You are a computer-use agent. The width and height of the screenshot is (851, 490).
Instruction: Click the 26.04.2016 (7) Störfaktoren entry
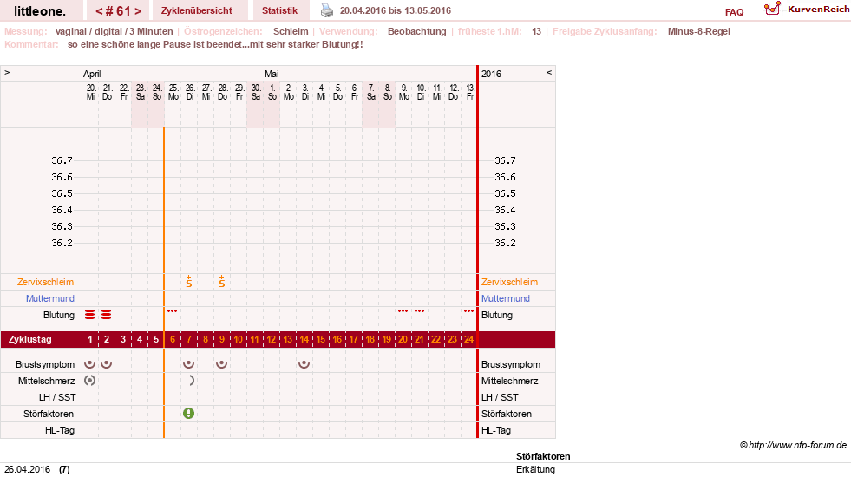click(x=37, y=469)
